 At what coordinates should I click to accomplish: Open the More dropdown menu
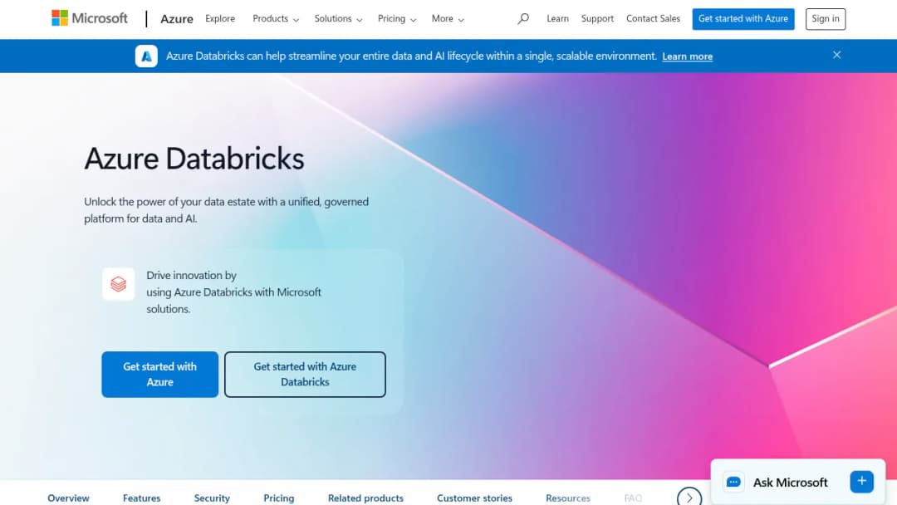(448, 19)
